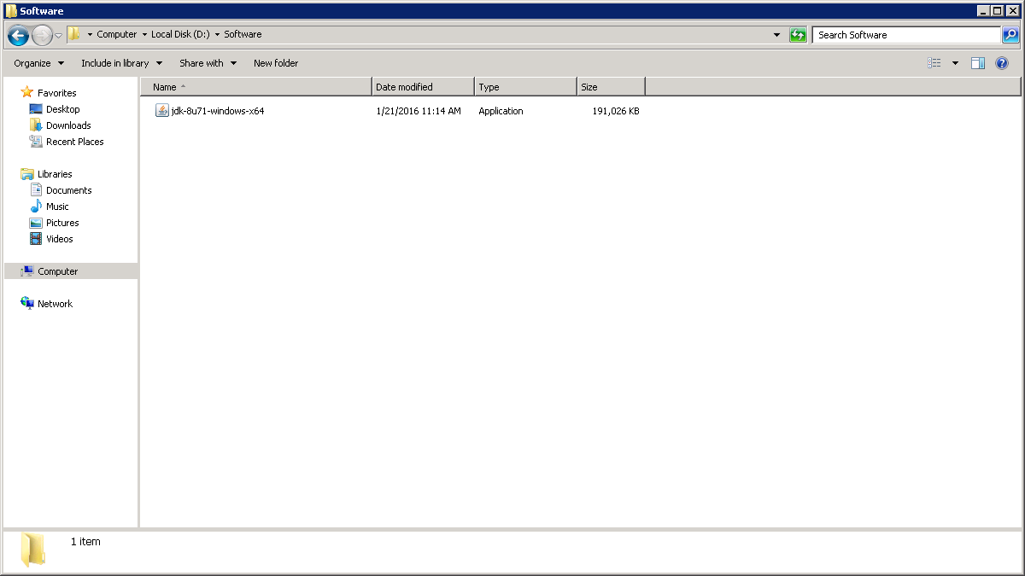Click the Java installer file icon
This screenshot has width=1025, height=576.
(162, 111)
